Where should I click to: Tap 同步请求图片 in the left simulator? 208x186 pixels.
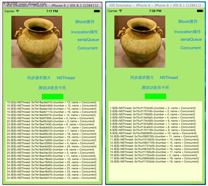coord(39,78)
